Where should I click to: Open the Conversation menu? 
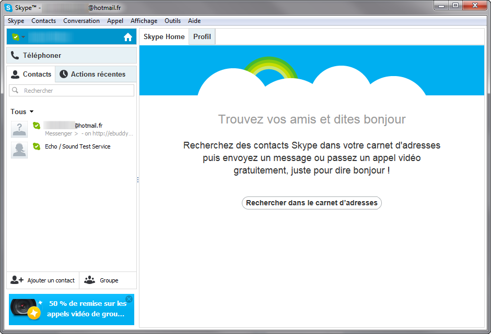pos(81,21)
